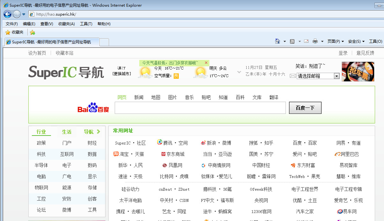This screenshot has height=221, width=384.
Task: Open 中商情报网 via its globe icon
Action: pos(203,165)
